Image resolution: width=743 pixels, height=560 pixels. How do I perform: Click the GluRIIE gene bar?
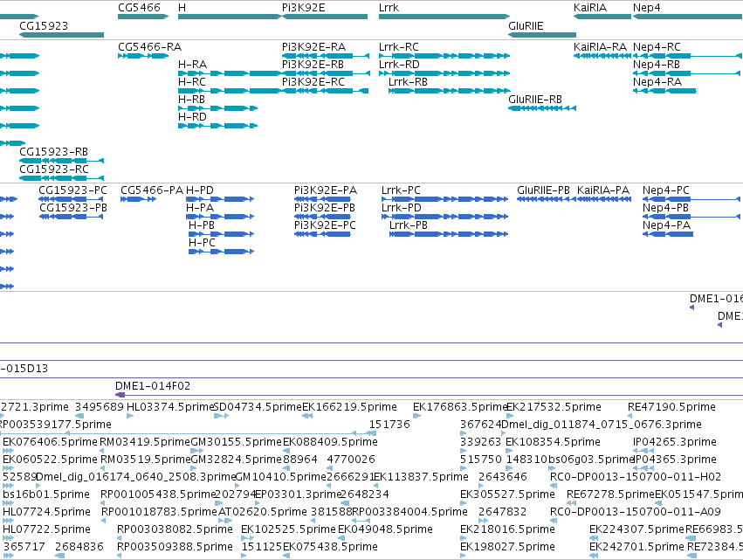coord(542,35)
